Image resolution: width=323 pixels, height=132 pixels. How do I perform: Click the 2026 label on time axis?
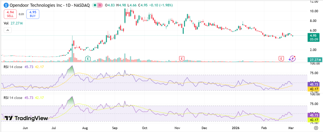click(x=236, y=128)
